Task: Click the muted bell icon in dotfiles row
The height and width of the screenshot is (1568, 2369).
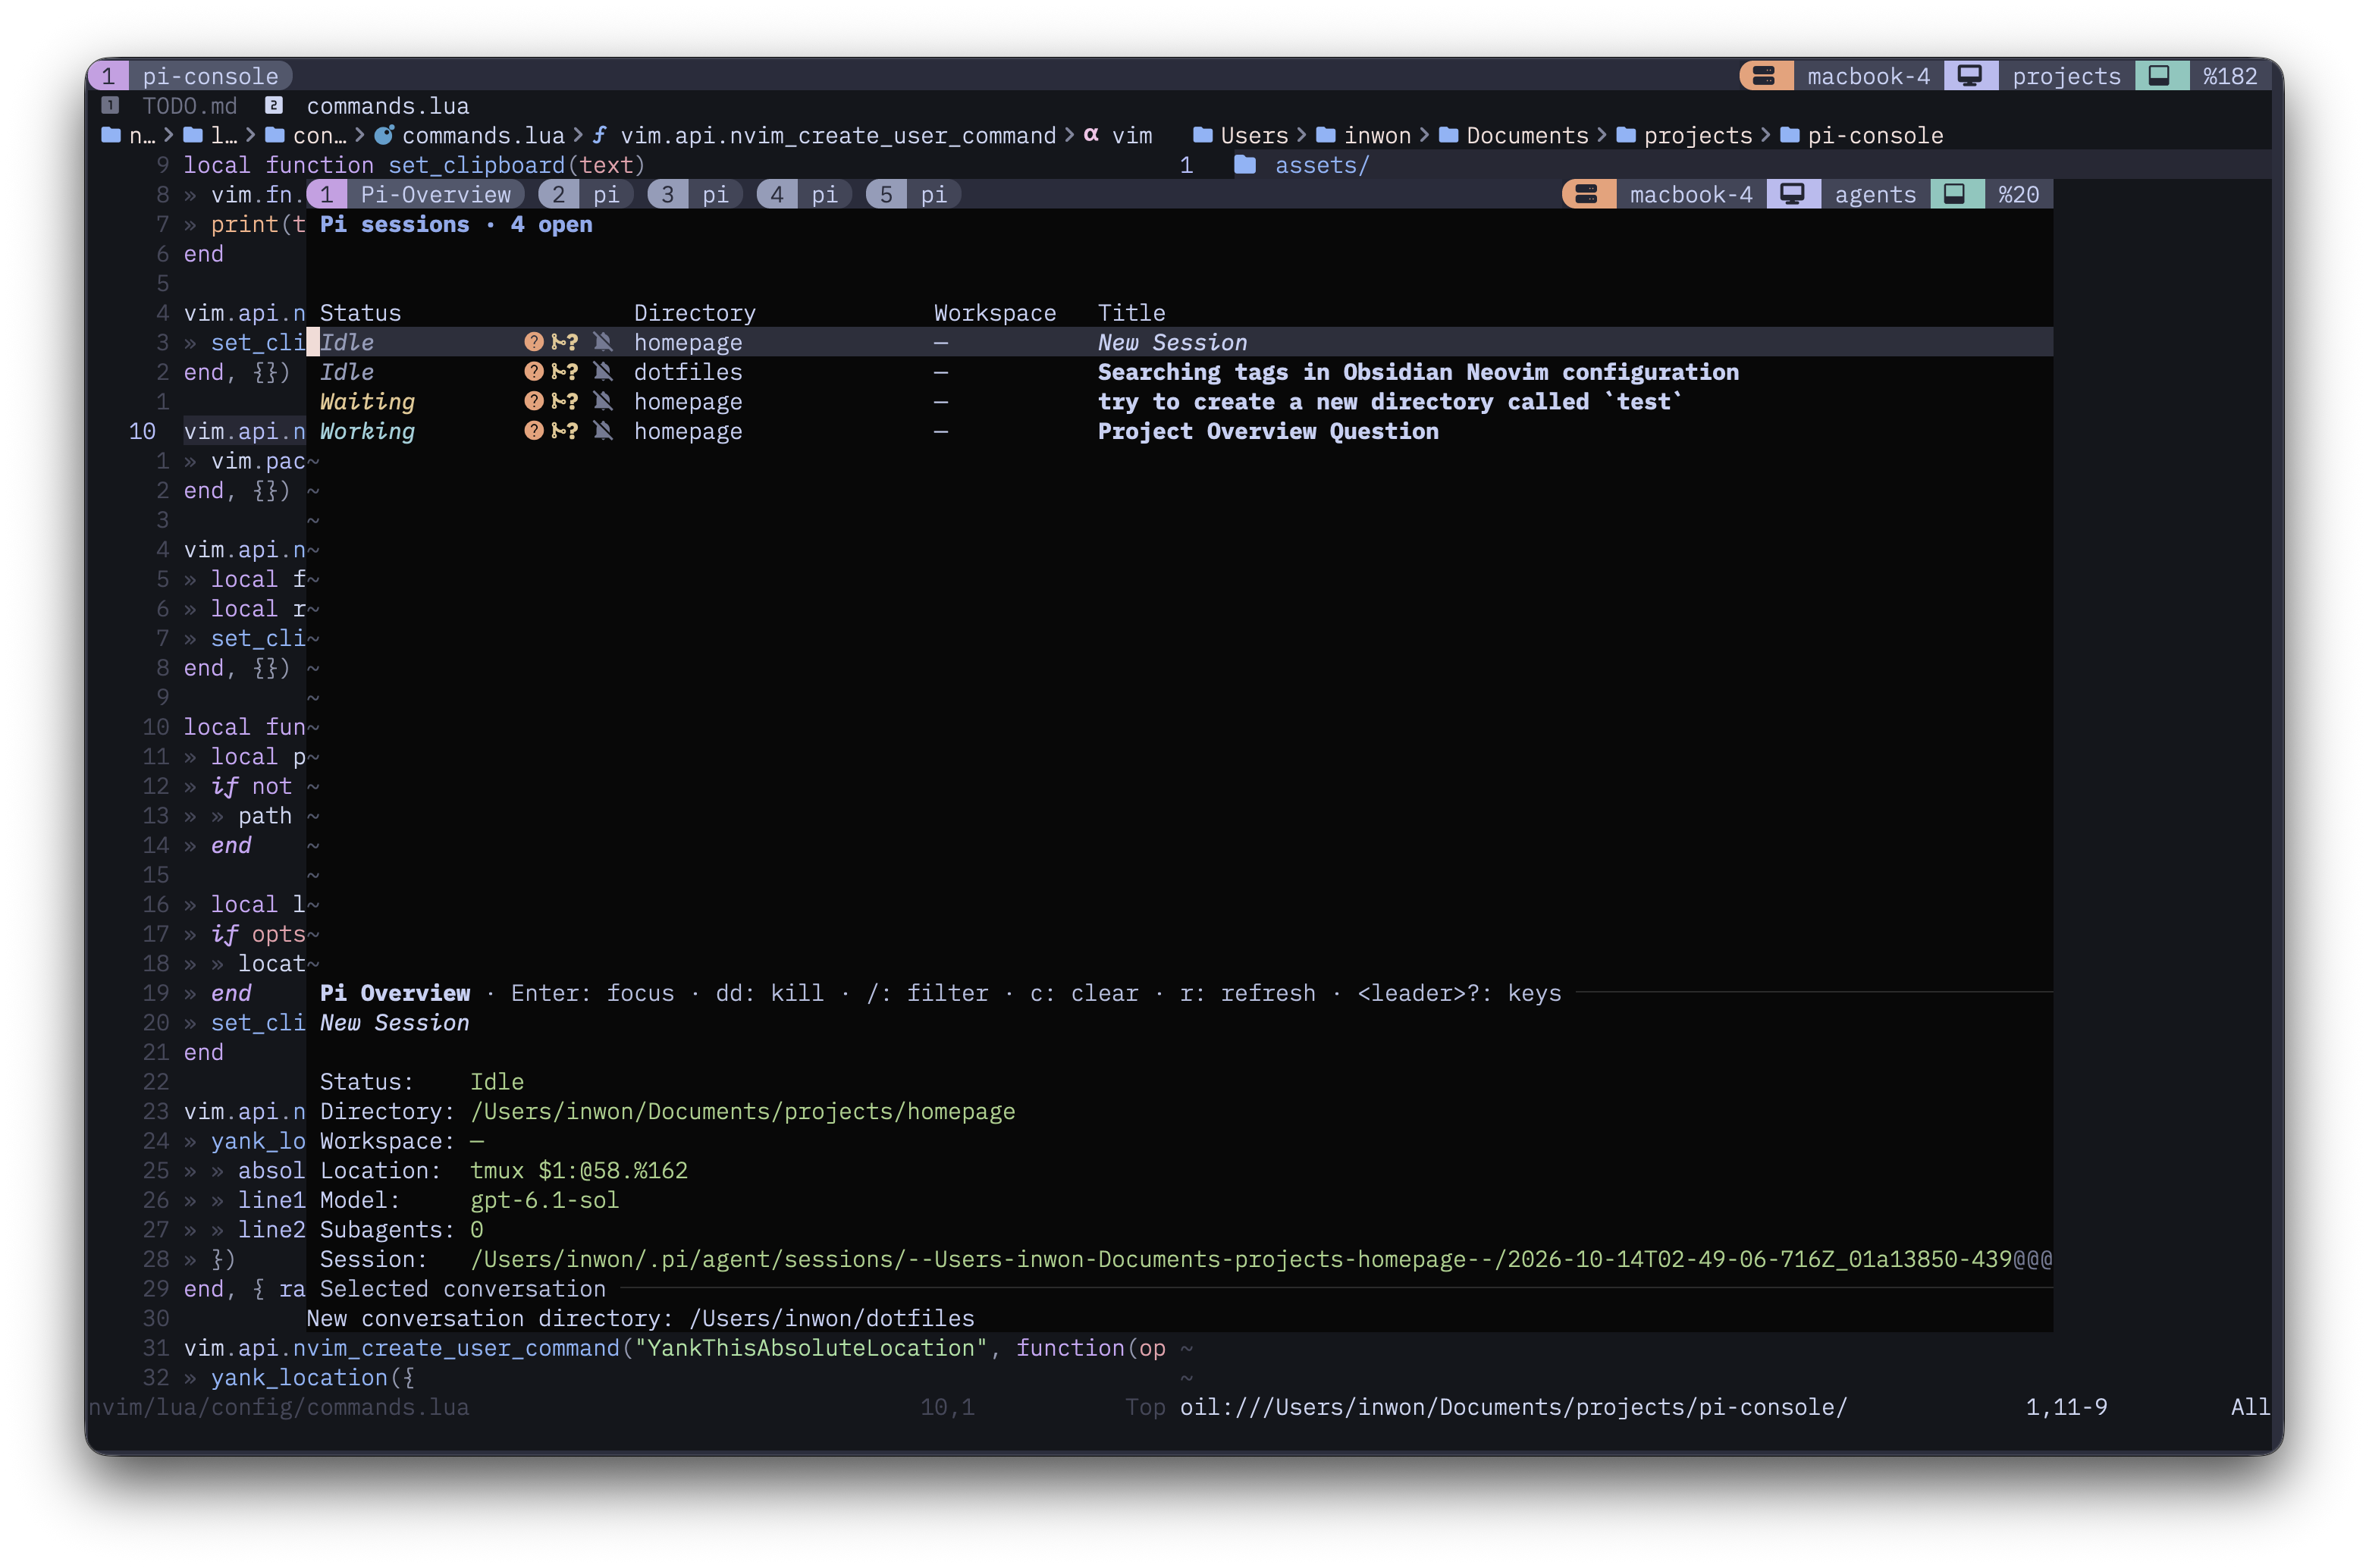Action: [603, 372]
